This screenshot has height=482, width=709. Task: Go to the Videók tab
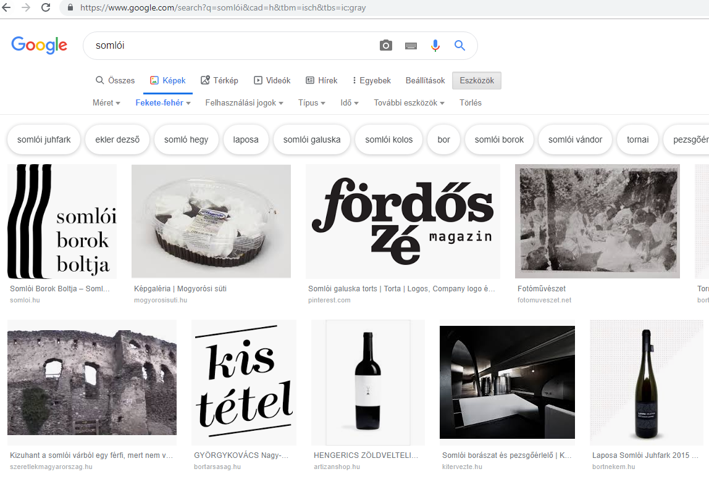point(272,80)
